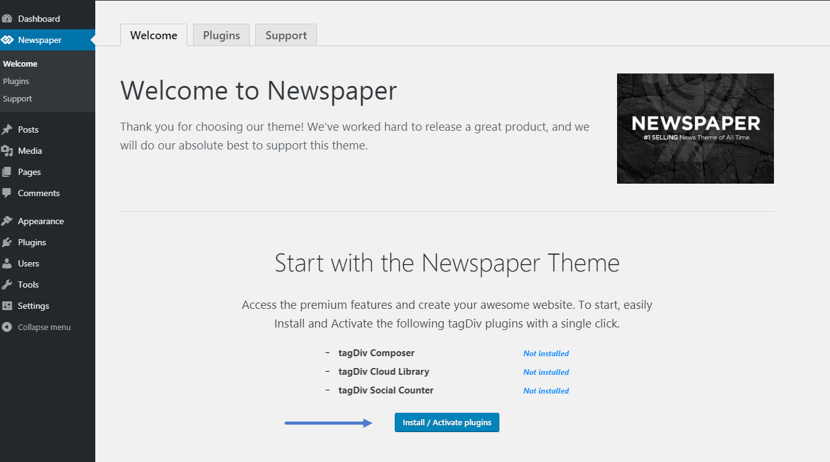Click the Pages icon in sidebar
The height and width of the screenshot is (462, 830).
(7, 172)
